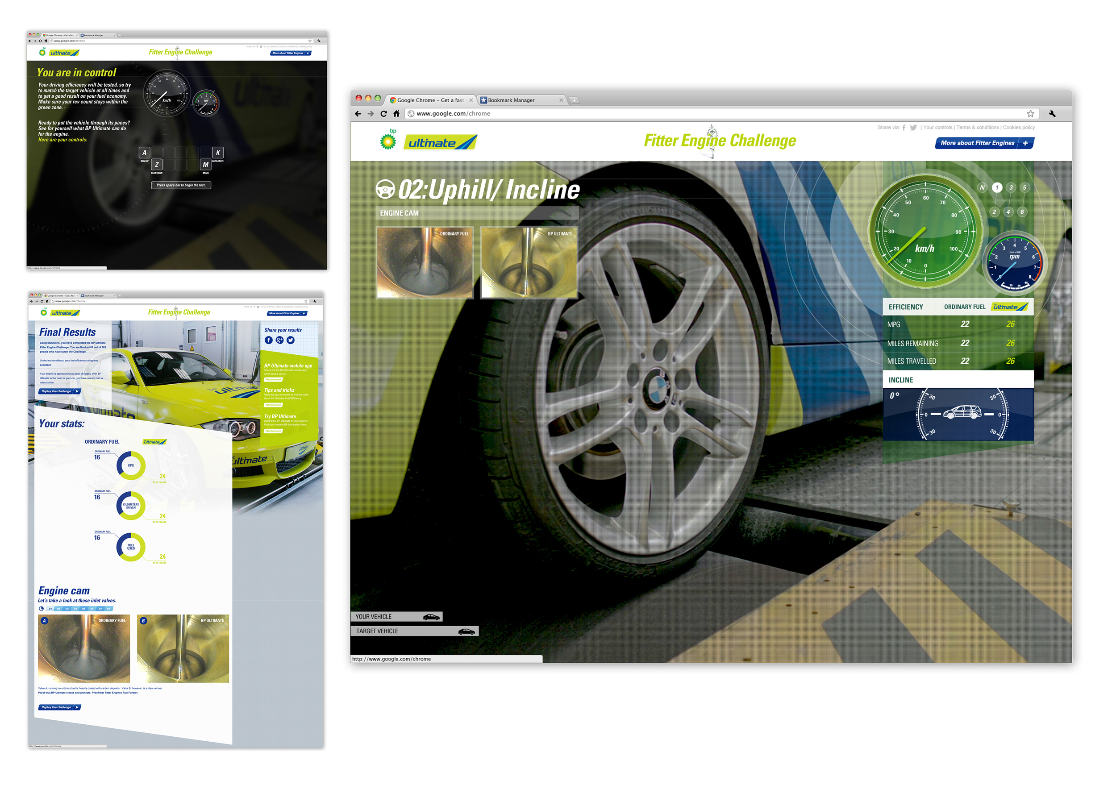Viewport: 1116px width, 789px height.
Task: Select gear 6 on the gear selector
Action: pyautogui.click(x=1022, y=212)
